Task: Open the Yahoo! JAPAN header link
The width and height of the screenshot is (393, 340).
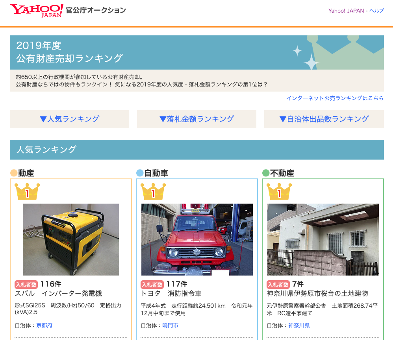Action: (346, 11)
